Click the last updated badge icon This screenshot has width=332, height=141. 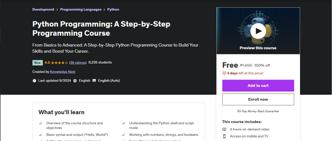pos(34,81)
